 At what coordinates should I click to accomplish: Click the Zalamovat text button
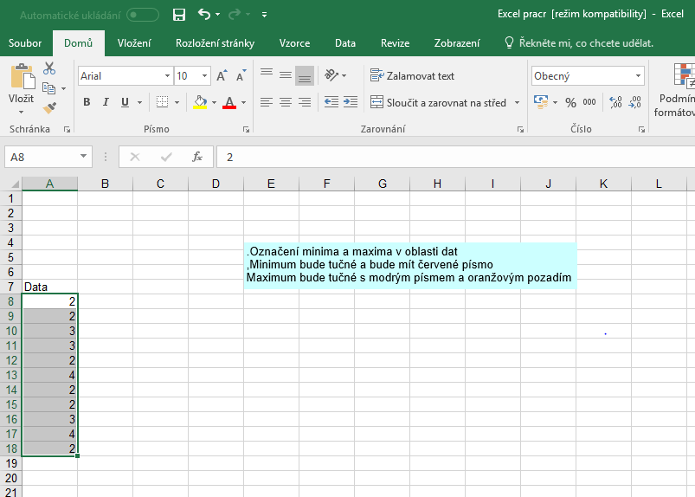pyautogui.click(x=412, y=76)
